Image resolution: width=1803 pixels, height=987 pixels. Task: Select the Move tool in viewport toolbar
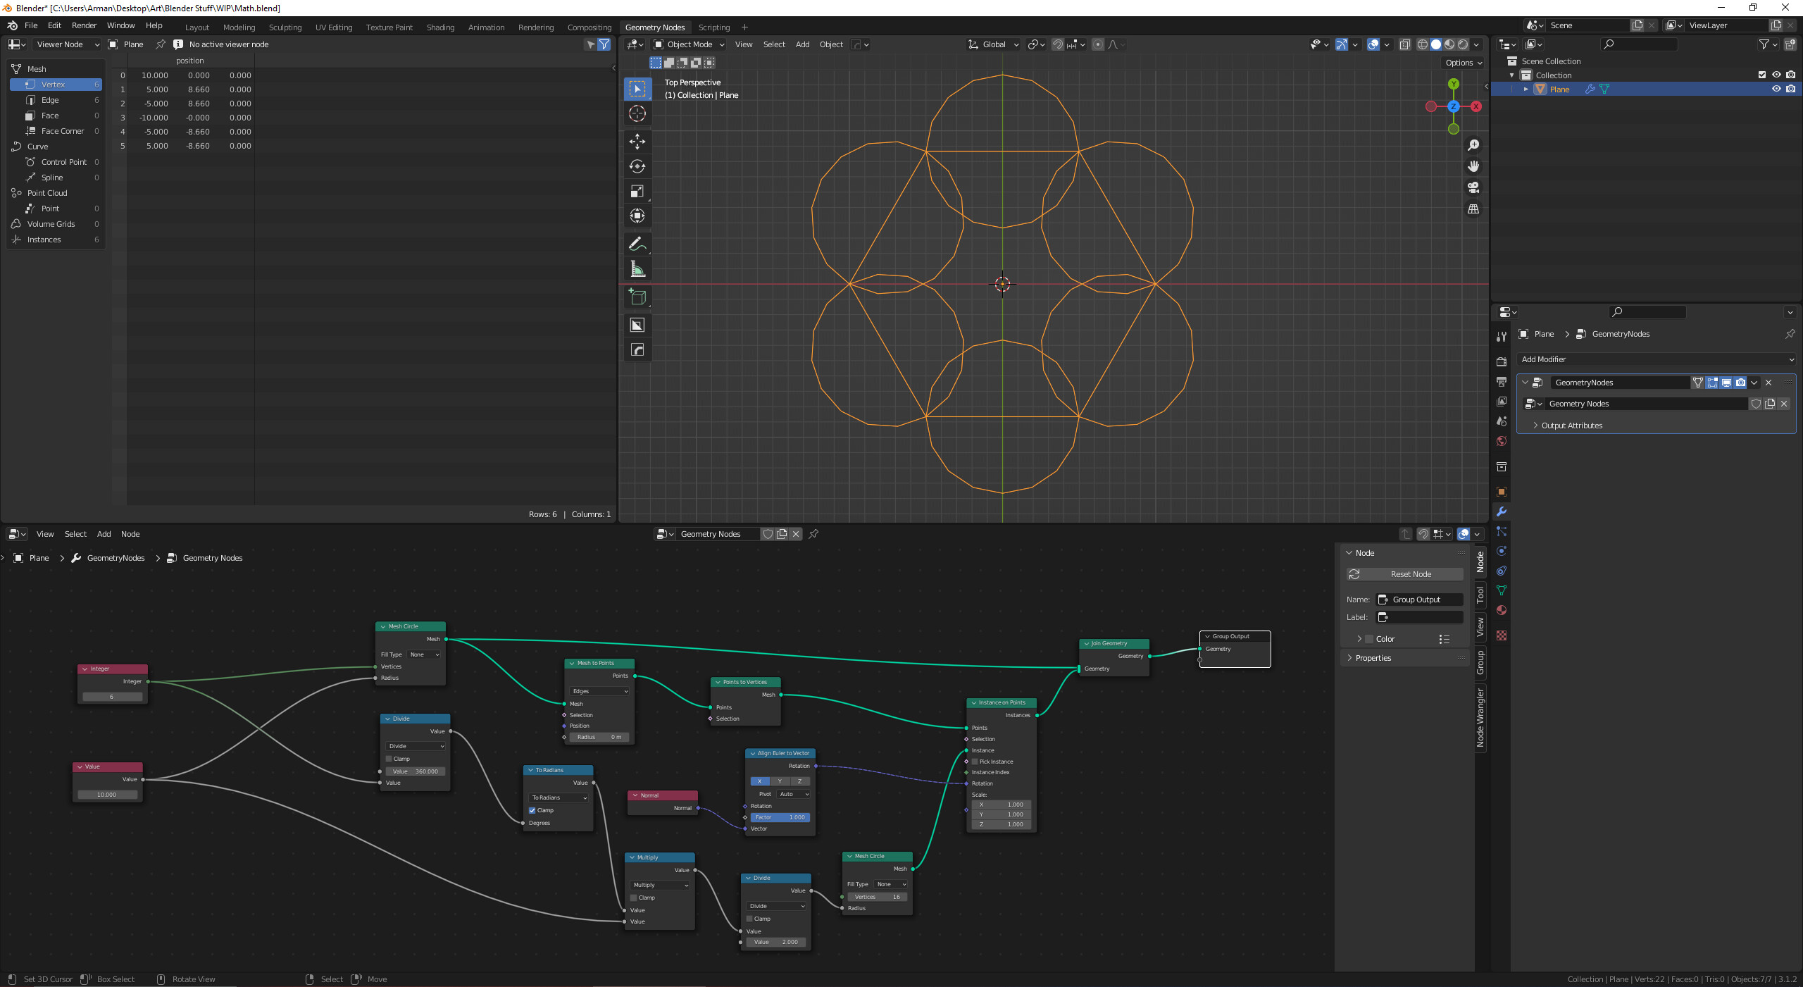tap(637, 142)
